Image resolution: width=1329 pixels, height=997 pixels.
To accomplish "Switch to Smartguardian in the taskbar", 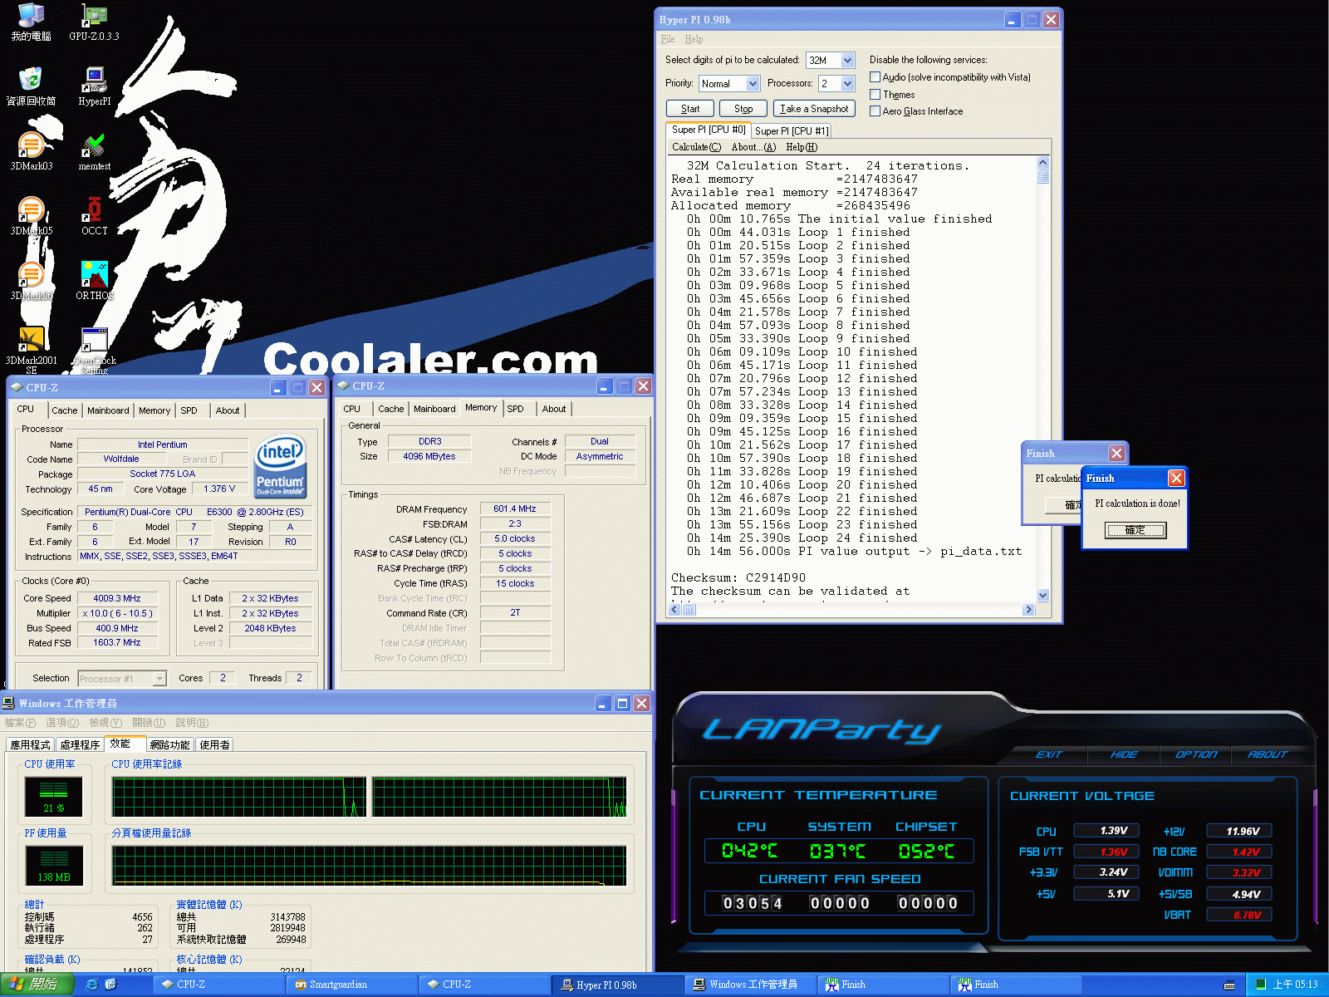I will [351, 985].
